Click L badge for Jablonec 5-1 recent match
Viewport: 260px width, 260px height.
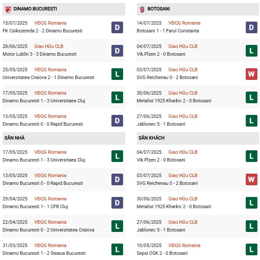coord(251,121)
